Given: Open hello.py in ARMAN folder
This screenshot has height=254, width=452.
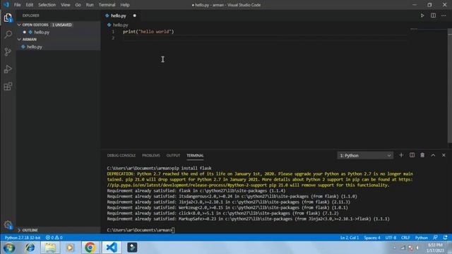Looking at the screenshot, I should tap(35, 47).
